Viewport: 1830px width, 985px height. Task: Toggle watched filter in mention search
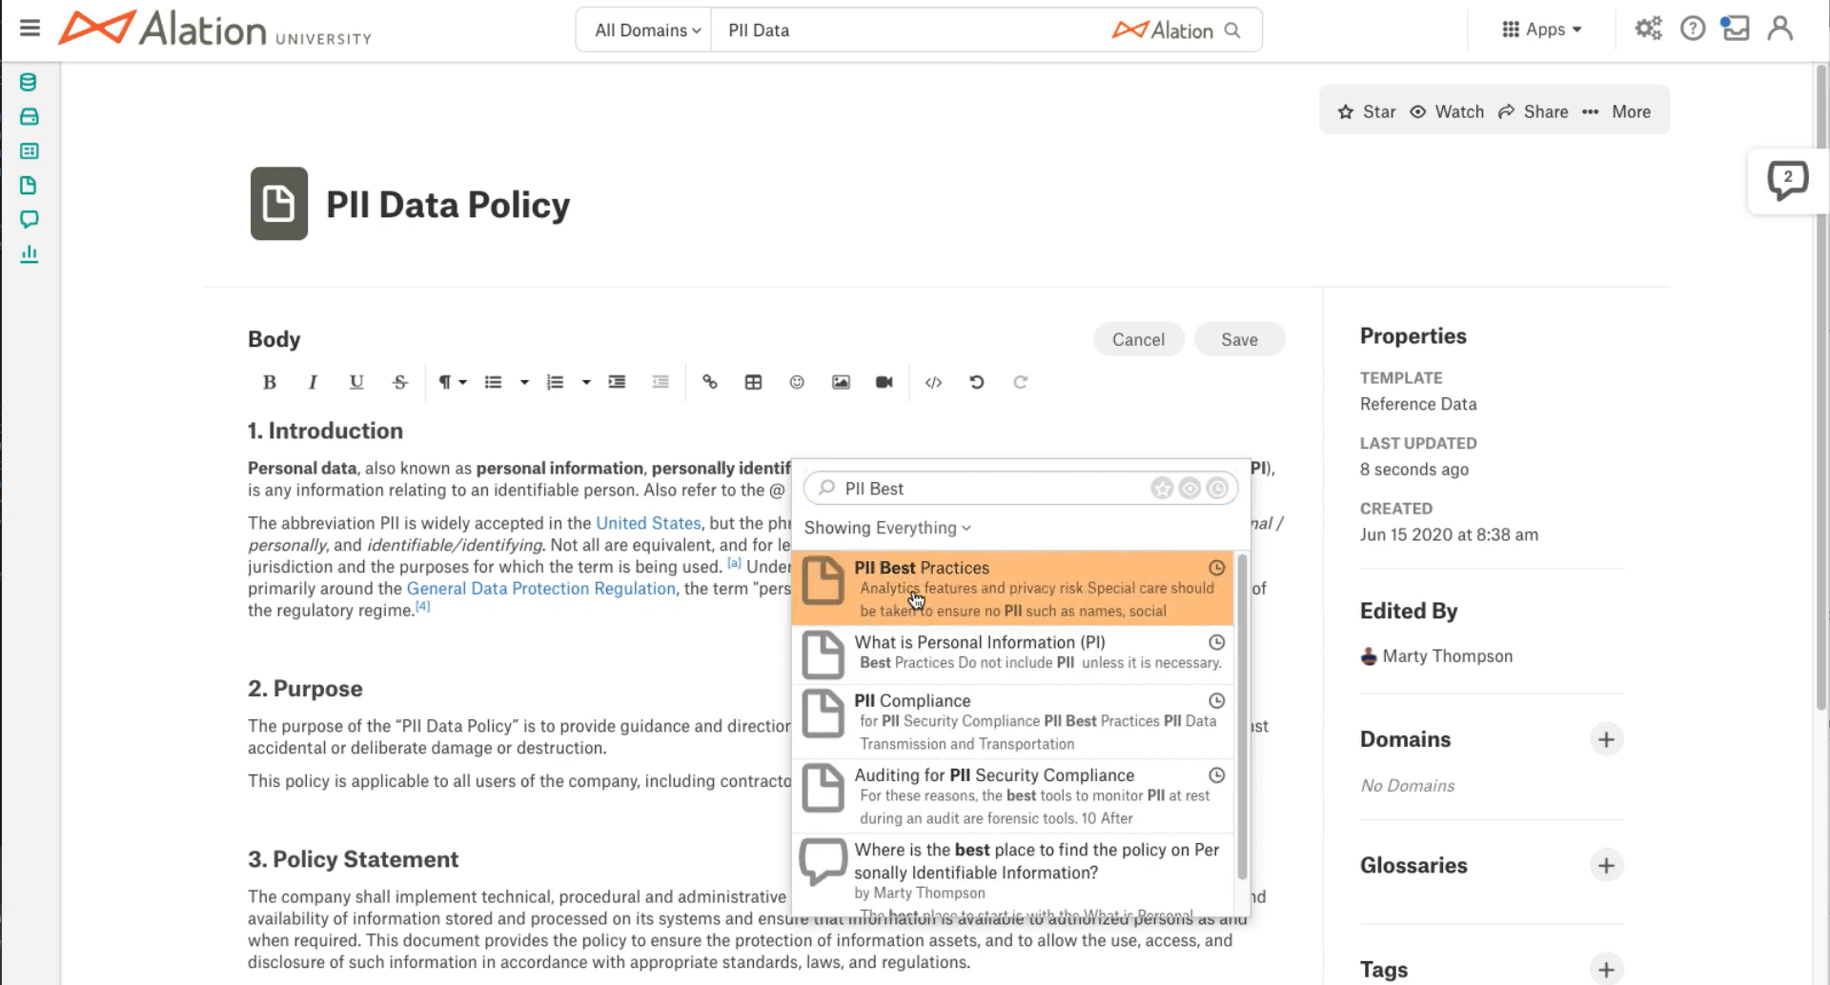pyautogui.click(x=1189, y=489)
